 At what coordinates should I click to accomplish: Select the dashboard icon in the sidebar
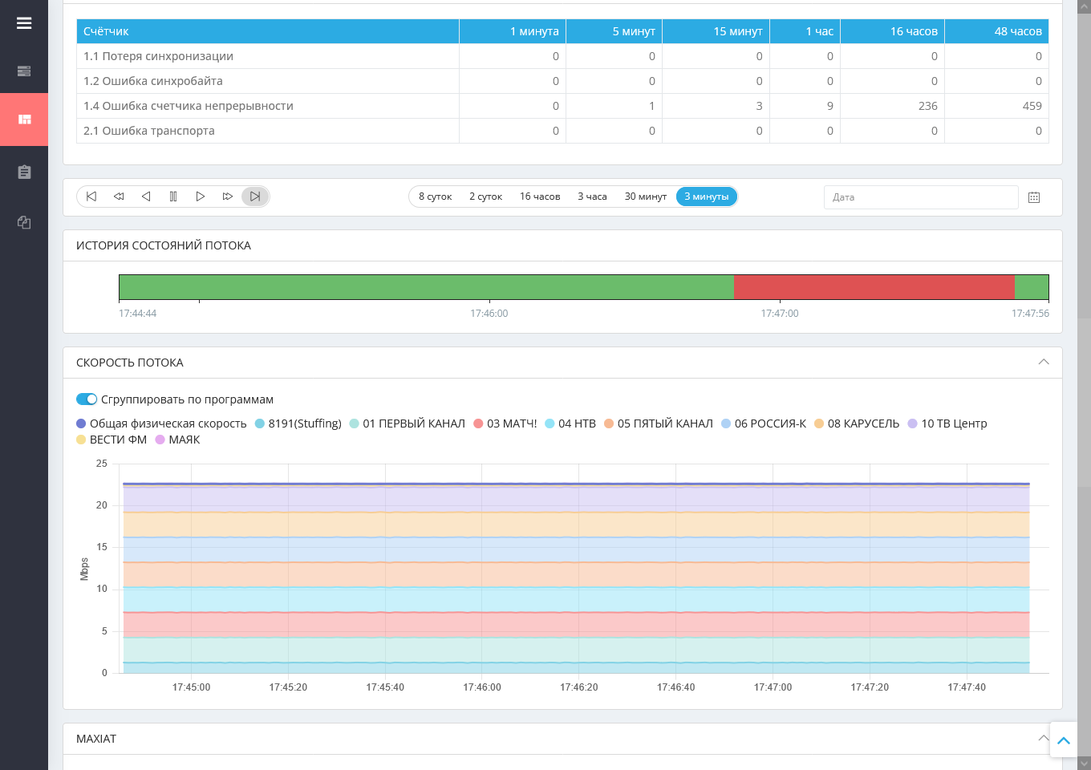click(x=24, y=120)
